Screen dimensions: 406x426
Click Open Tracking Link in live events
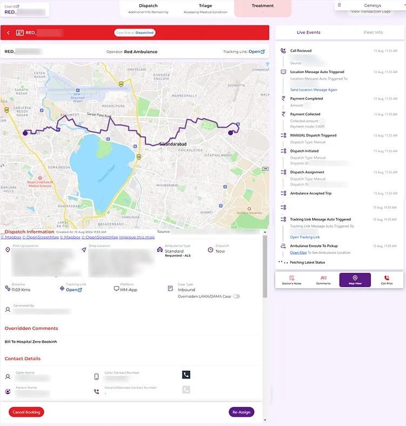(x=305, y=237)
